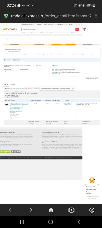The width and height of the screenshot is (102, 228).
Task: Tap the browser three-dot menu
Action: point(96,16)
